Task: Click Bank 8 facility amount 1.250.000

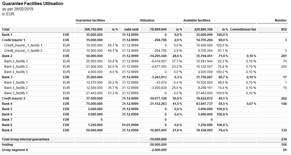Action: 95,125
